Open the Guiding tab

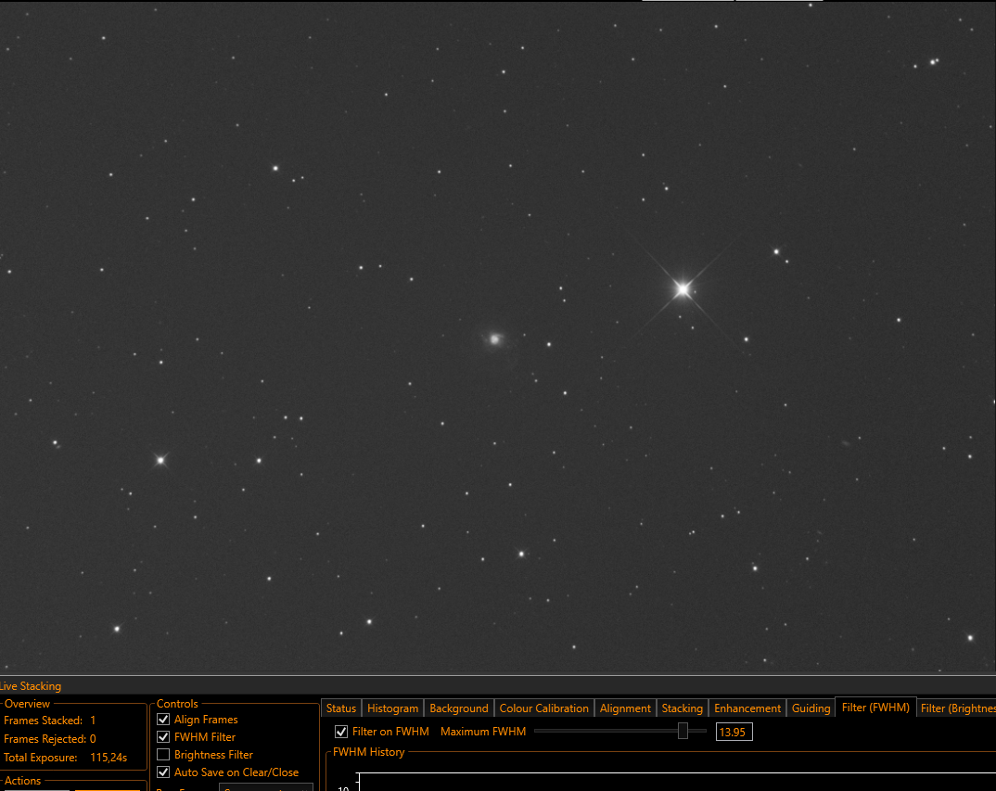tap(811, 708)
